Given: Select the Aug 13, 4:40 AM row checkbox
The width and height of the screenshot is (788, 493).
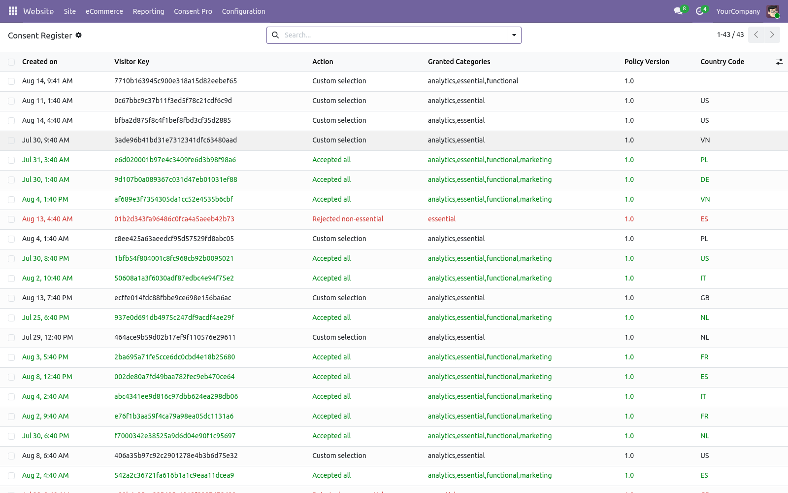Looking at the screenshot, I should coord(11,219).
